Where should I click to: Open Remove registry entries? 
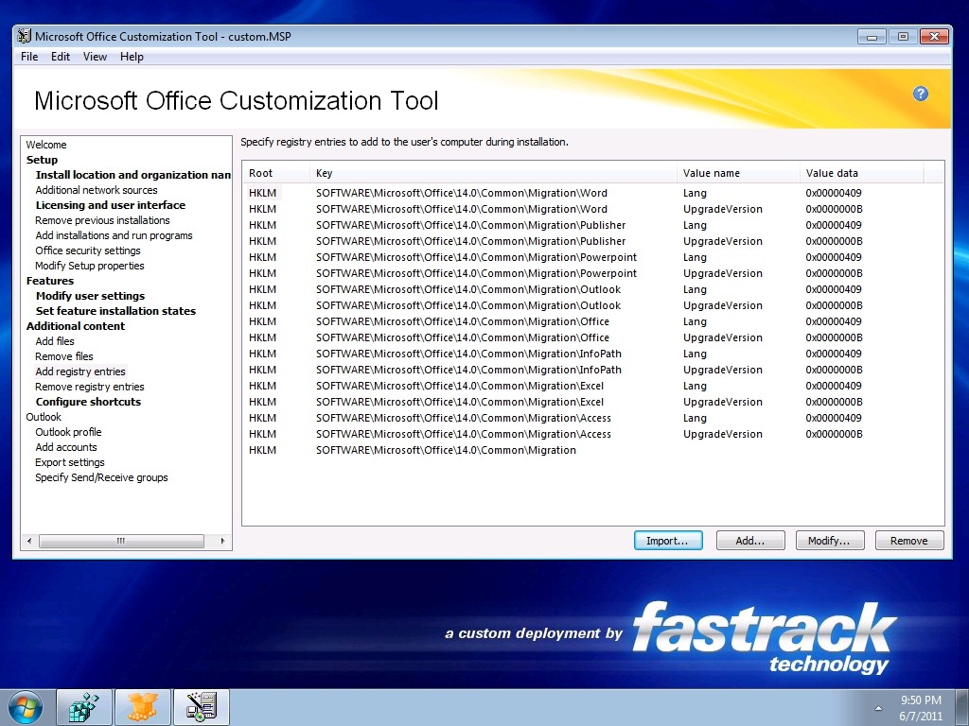click(90, 387)
